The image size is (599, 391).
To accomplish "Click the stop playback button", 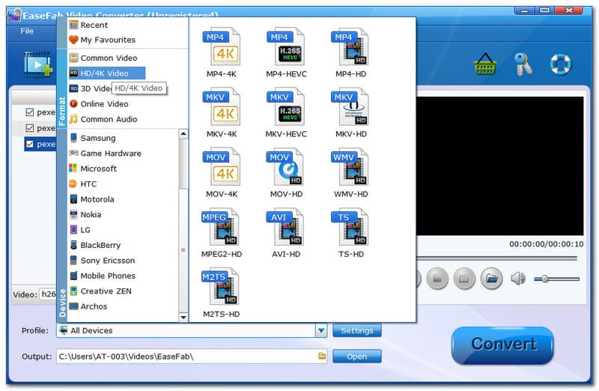I will (437, 279).
